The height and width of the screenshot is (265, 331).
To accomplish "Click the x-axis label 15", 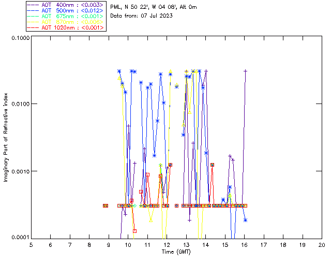I will pyautogui.click(x=225, y=245).
